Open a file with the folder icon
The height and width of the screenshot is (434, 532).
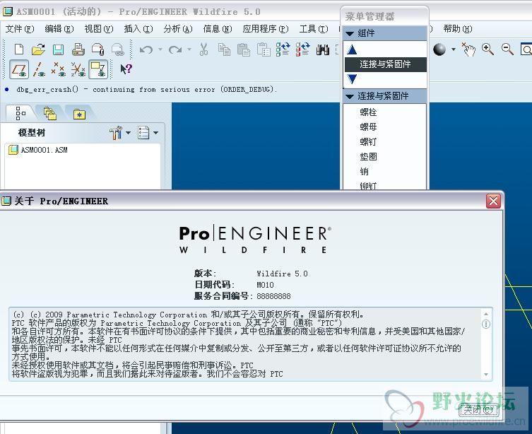[x=38, y=49]
